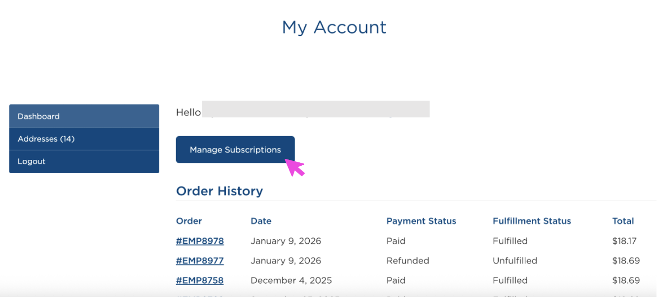Click the $18.17 order total
Screen dimensions: 657x297
coord(624,241)
